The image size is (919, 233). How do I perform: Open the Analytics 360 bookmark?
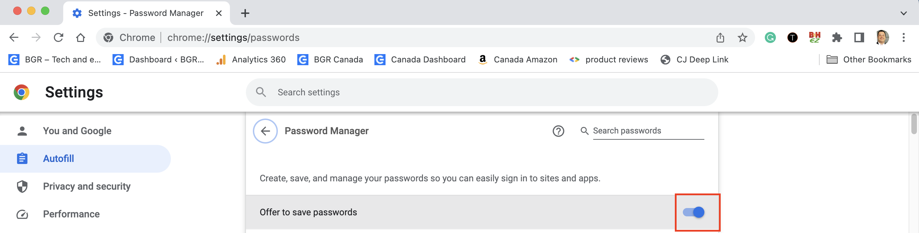click(x=251, y=60)
